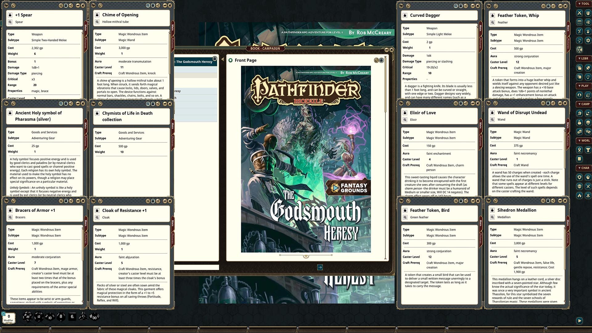Roll the d10 die

tap(50, 317)
